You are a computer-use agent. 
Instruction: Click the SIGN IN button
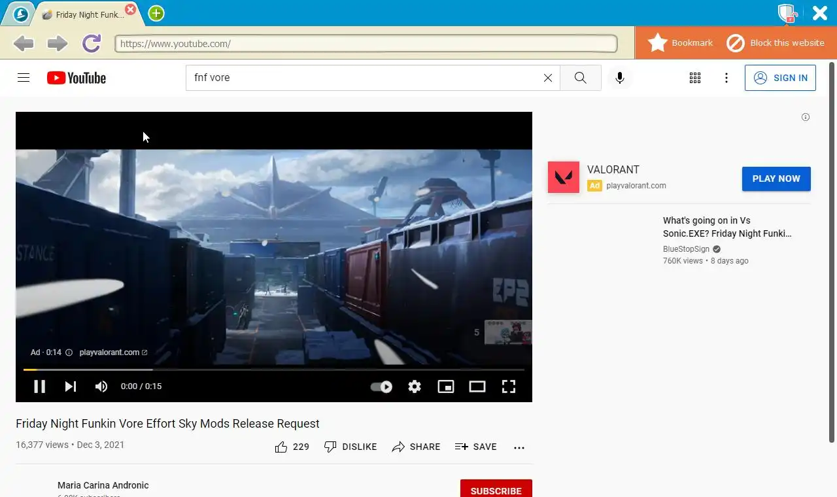pos(780,78)
